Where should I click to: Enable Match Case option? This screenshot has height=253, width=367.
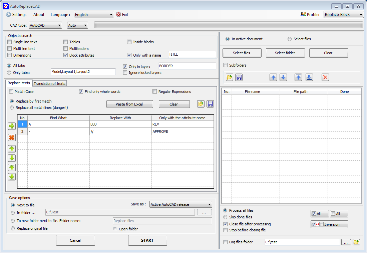[x=11, y=91]
